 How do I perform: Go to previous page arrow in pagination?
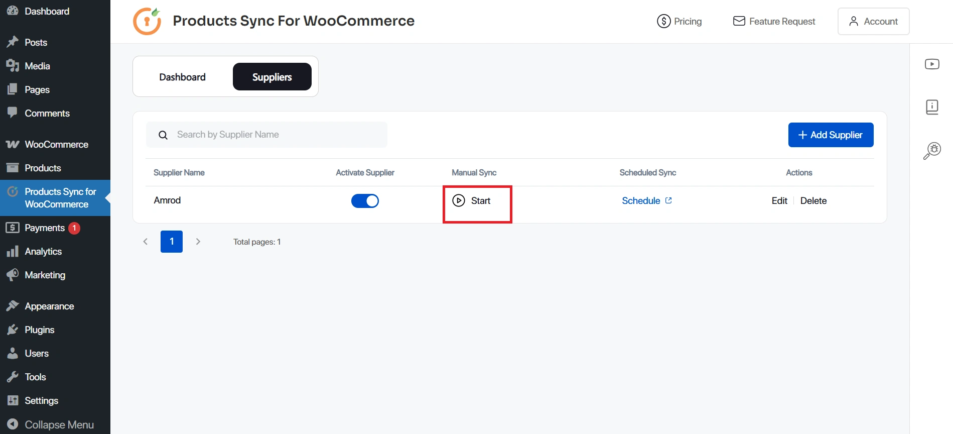click(x=146, y=242)
